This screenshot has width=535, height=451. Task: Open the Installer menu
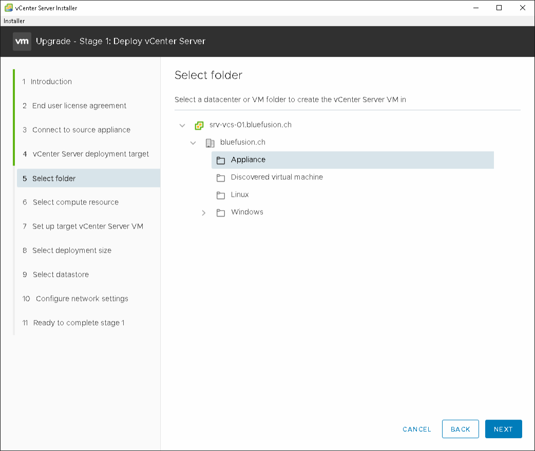pyautogui.click(x=14, y=21)
